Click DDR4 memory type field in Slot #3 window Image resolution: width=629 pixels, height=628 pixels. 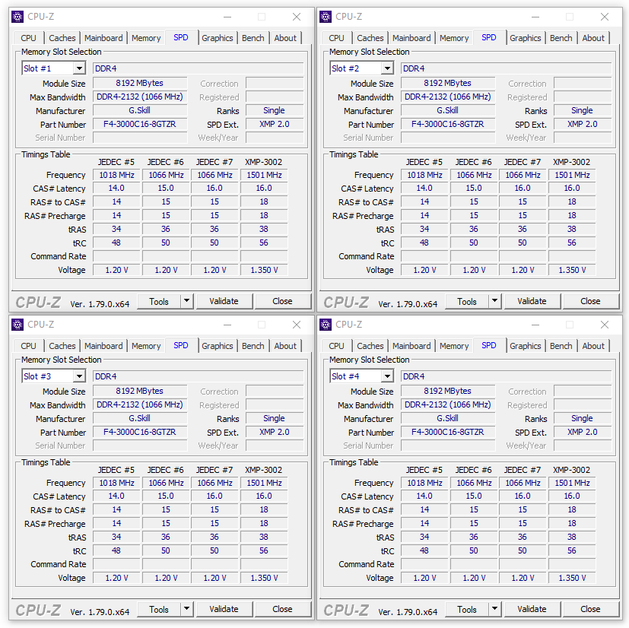point(199,376)
